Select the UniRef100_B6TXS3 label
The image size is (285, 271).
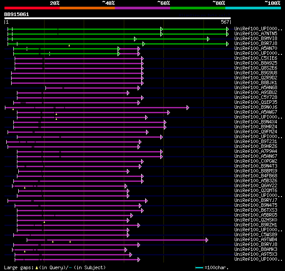256,210
